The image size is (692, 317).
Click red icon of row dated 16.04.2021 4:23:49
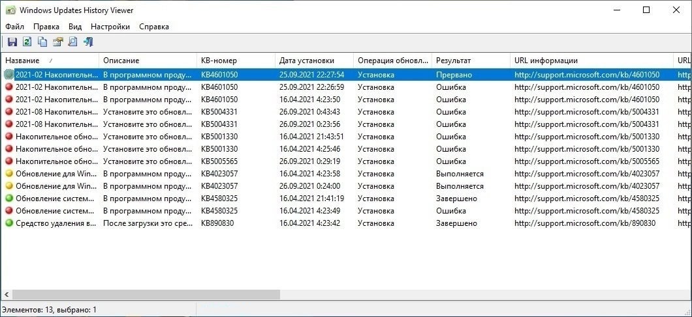tap(9, 211)
